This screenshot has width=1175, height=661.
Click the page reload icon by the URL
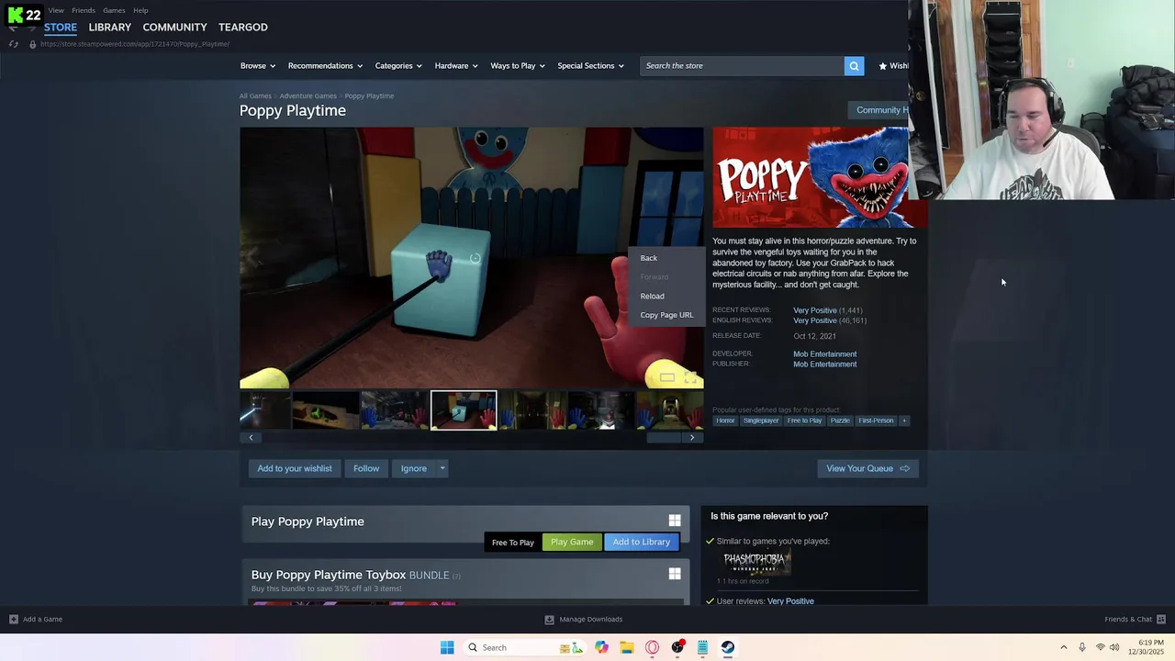pyautogui.click(x=13, y=44)
